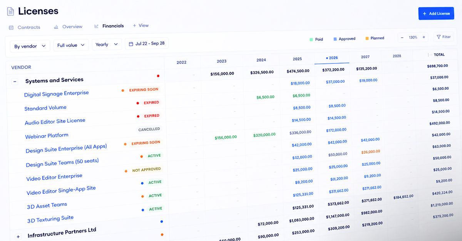462x241 pixels.
Task: Collapse the Systems and Services group
Action: tap(15, 81)
